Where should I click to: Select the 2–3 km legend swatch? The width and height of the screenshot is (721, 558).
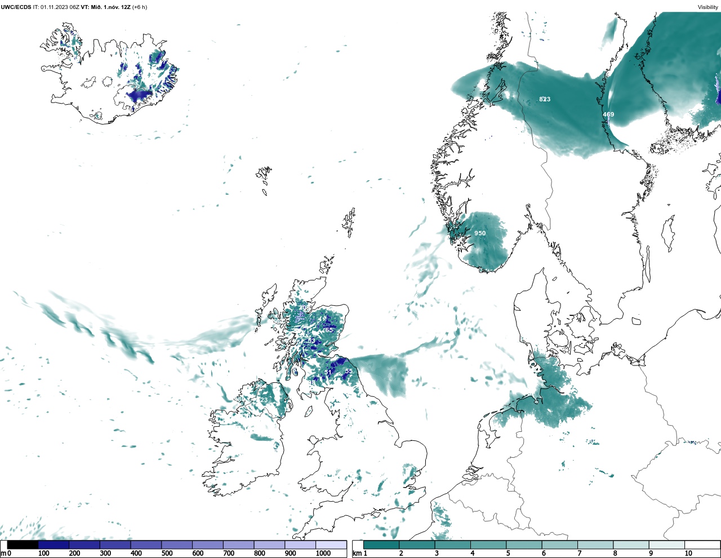click(417, 544)
